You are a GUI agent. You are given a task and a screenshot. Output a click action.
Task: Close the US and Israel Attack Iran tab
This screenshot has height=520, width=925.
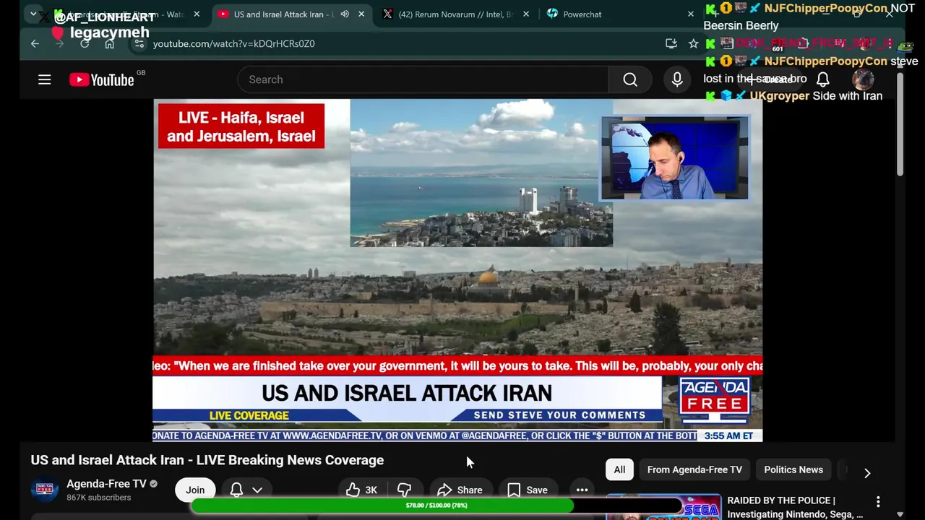click(x=361, y=14)
